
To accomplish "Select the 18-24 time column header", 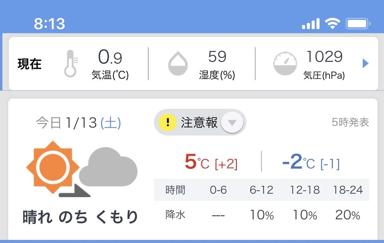I will pos(348,190).
